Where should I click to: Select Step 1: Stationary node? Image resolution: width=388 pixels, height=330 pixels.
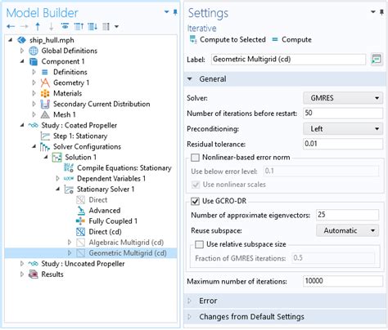[x=80, y=136]
